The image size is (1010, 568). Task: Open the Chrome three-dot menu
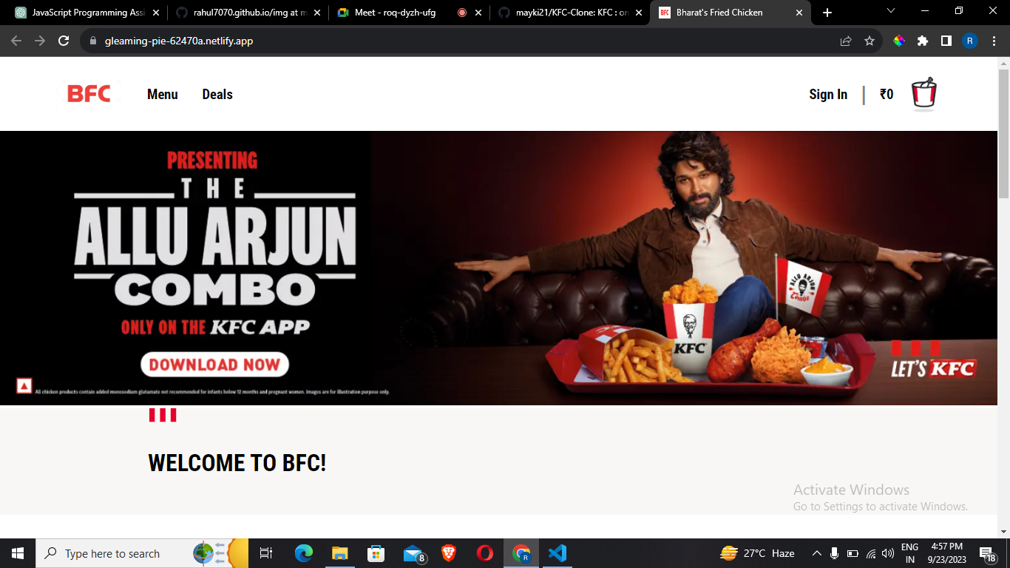pyautogui.click(x=994, y=41)
